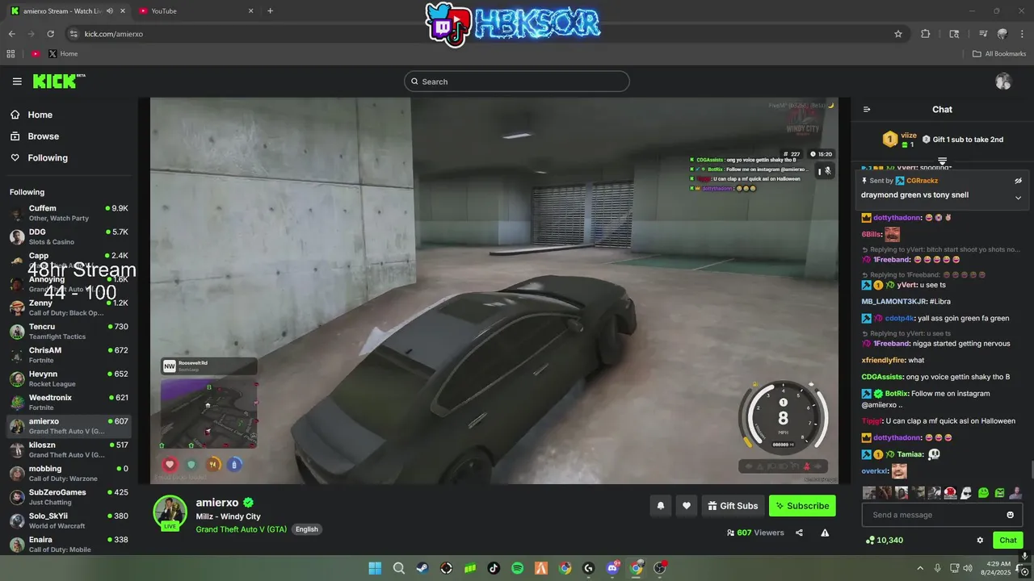Viewport: 1034px width, 581px height.
Task: Select ChrisAM in the Following list
Action: 69,355
